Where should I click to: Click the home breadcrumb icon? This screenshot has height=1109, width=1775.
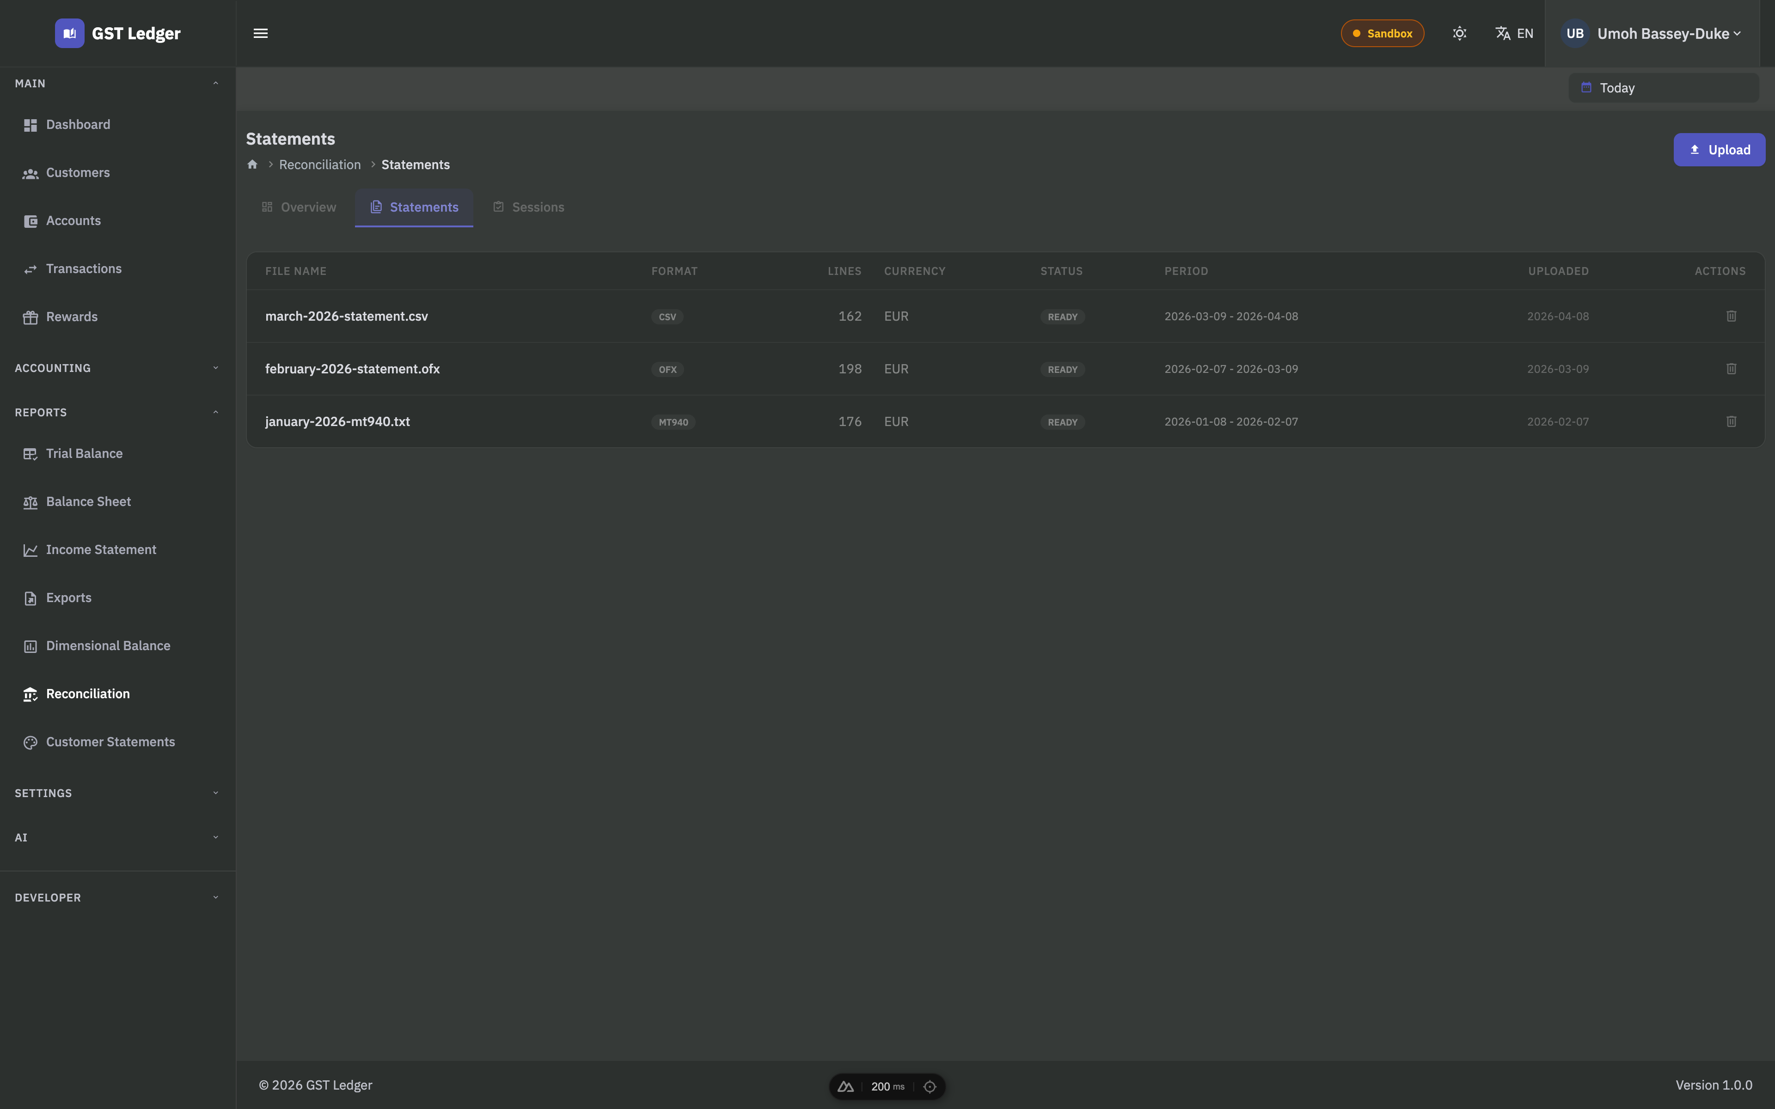click(x=252, y=165)
